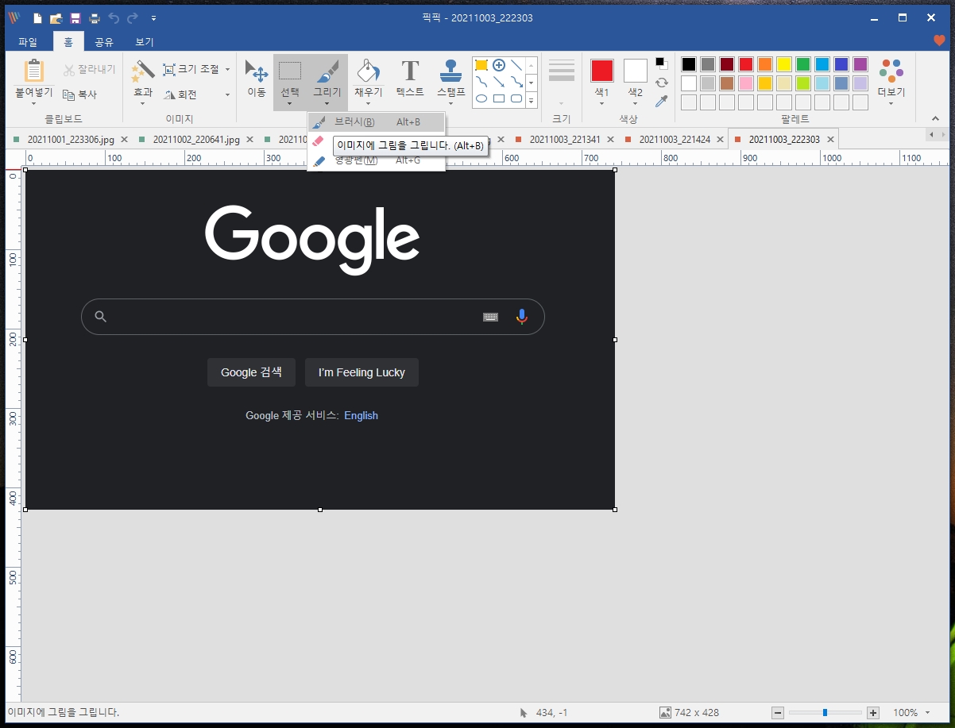Click the open folder icon in the title bar

56,17
